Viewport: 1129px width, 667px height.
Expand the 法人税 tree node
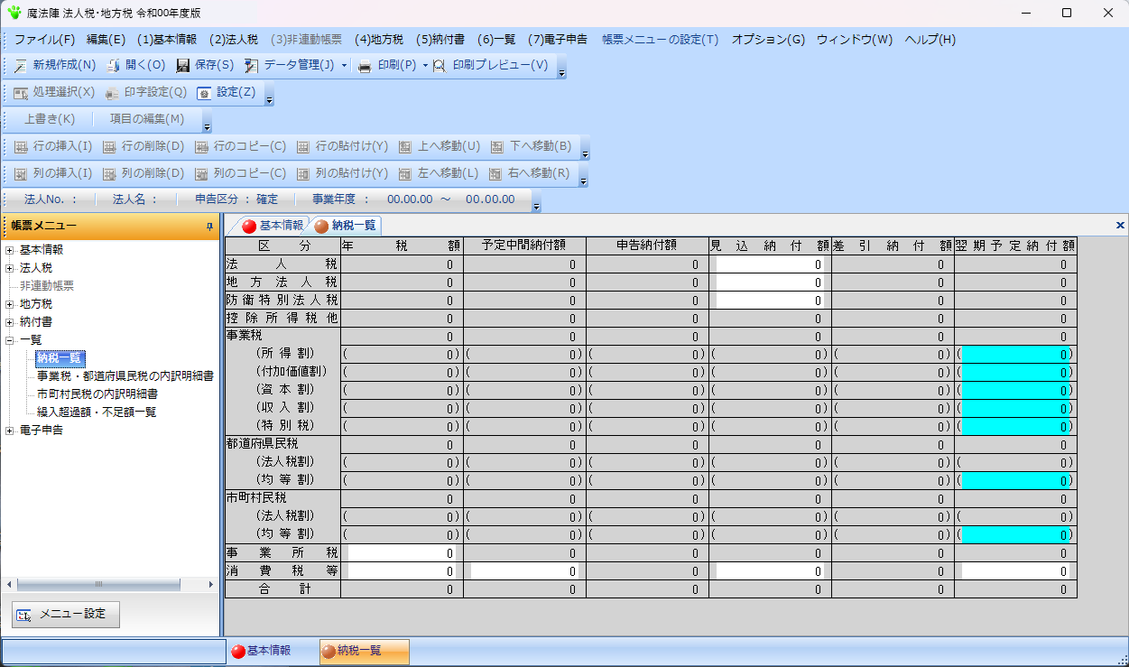coord(10,268)
